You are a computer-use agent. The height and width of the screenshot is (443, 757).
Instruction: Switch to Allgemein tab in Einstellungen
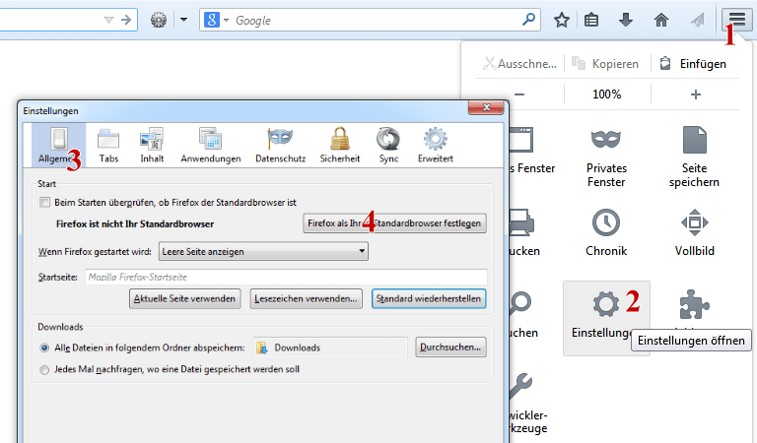point(59,146)
